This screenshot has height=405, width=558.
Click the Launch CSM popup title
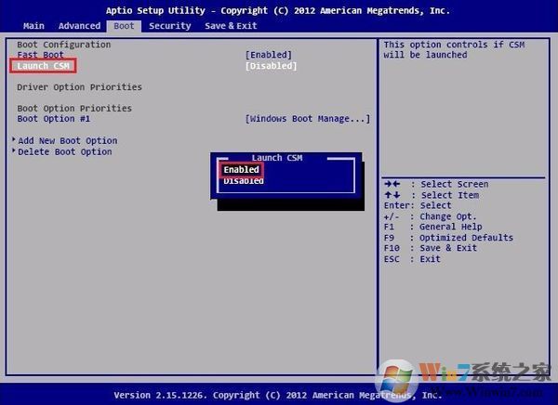(277, 158)
